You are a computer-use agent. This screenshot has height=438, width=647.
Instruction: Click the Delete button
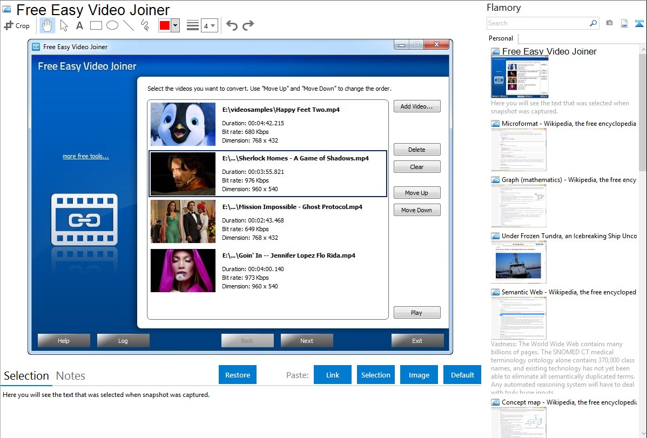click(x=417, y=150)
